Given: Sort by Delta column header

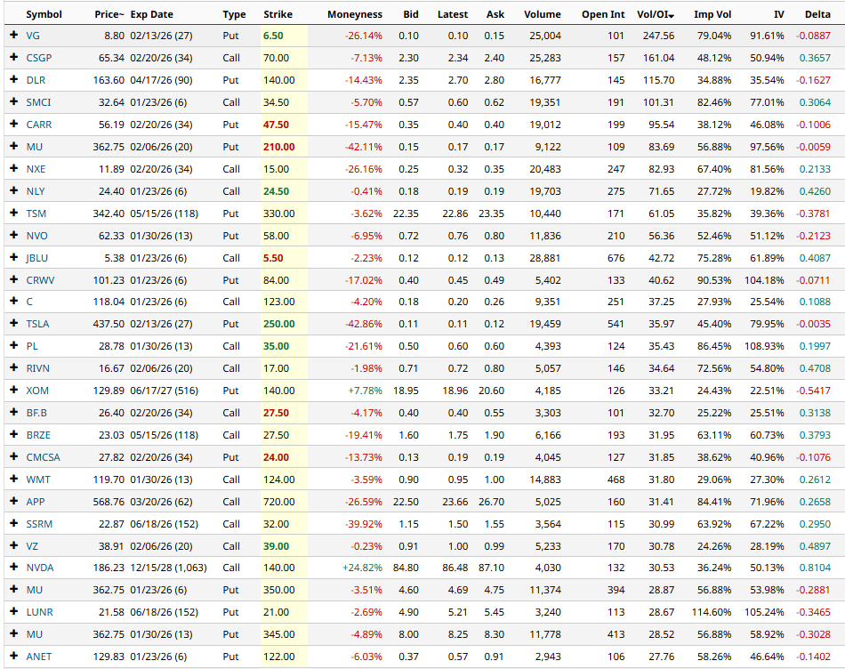Looking at the screenshot, I should [817, 14].
